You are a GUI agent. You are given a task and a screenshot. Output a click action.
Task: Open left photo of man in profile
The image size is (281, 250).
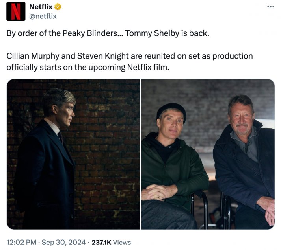tap(74, 154)
